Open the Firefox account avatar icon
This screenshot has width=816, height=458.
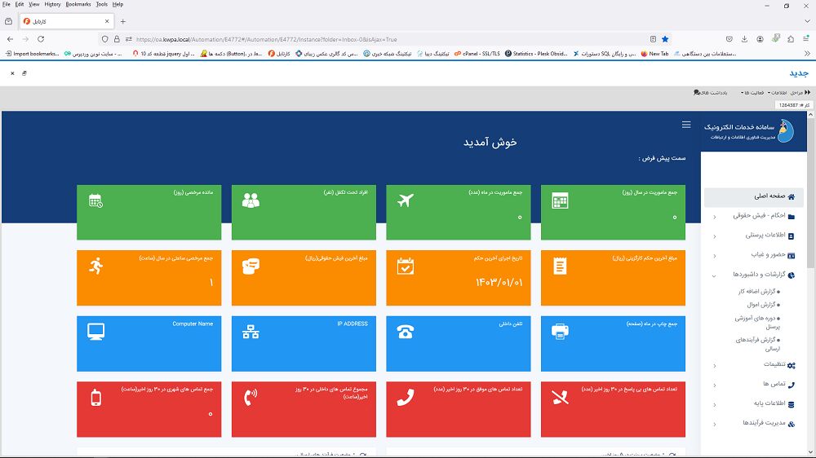(x=761, y=39)
